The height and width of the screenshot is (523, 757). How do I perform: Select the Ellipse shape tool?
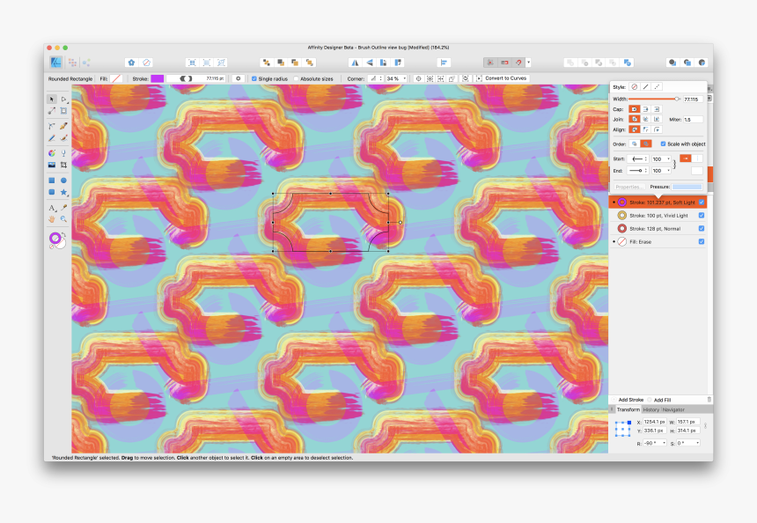(63, 180)
